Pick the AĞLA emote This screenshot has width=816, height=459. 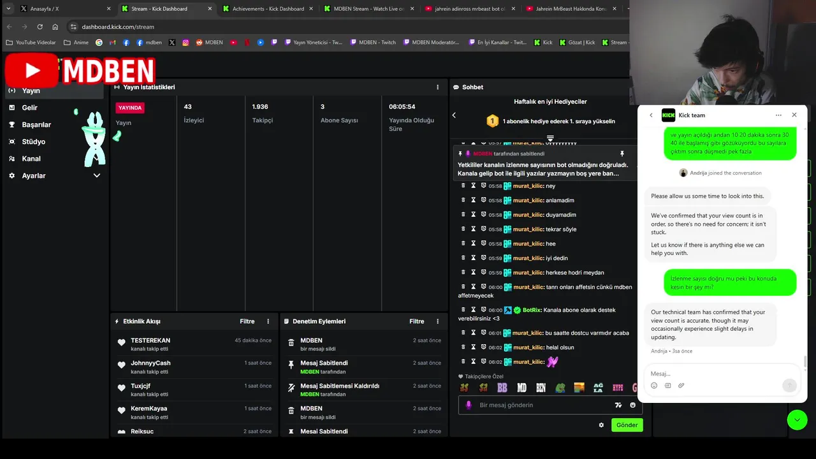[x=598, y=388]
